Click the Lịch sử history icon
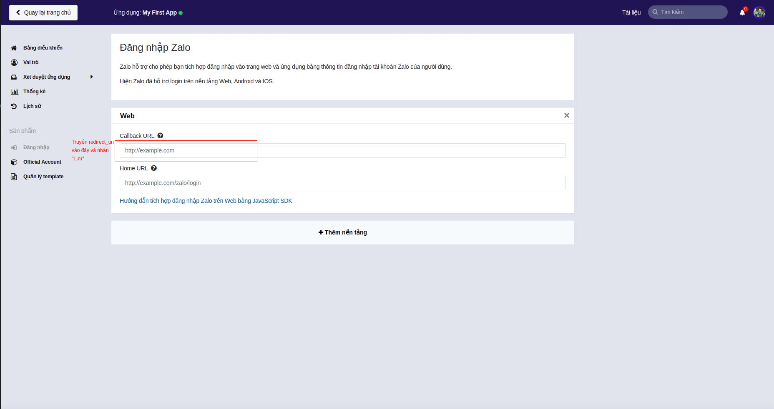 click(14, 106)
